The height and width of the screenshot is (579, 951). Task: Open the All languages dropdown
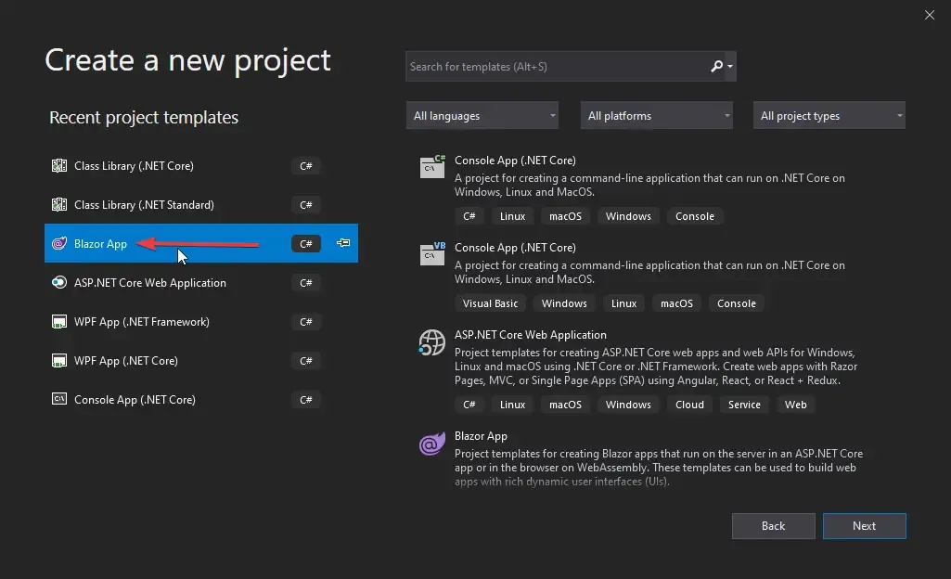[482, 115]
